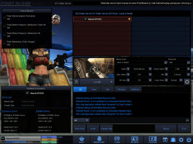Previous Count Down option arrow
The width and height of the screenshot is (193, 144).
coord(166,80)
